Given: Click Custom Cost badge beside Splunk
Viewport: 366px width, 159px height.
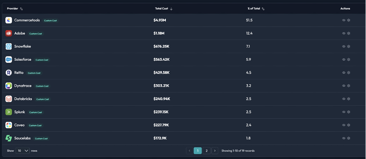Looking at the screenshot, I should click(36, 112).
